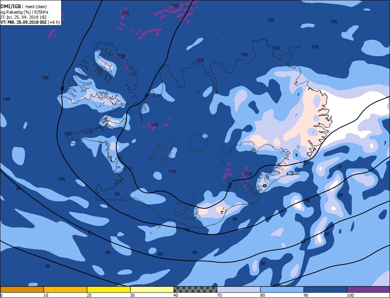The height and width of the screenshot is (298, 390).
Task: Click the valid time line 'VT: Mið. 26.09.2018 00Z'
Action: point(24,22)
